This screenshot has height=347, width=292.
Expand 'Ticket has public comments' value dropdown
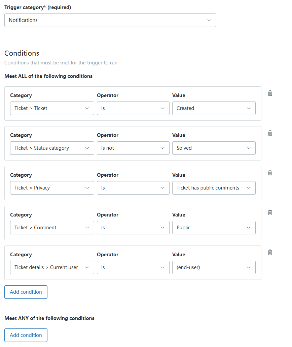[x=214, y=188]
